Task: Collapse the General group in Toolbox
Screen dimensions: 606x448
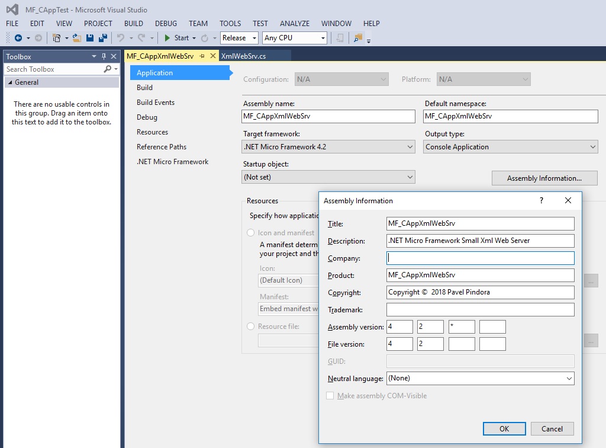Action: pyautogui.click(x=9, y=82)
